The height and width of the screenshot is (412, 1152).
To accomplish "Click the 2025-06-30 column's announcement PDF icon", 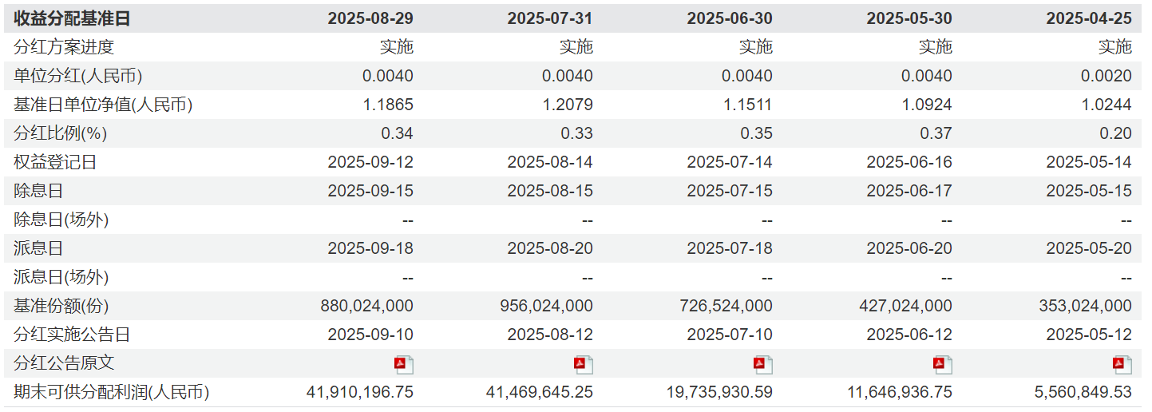I will (763, 365).
